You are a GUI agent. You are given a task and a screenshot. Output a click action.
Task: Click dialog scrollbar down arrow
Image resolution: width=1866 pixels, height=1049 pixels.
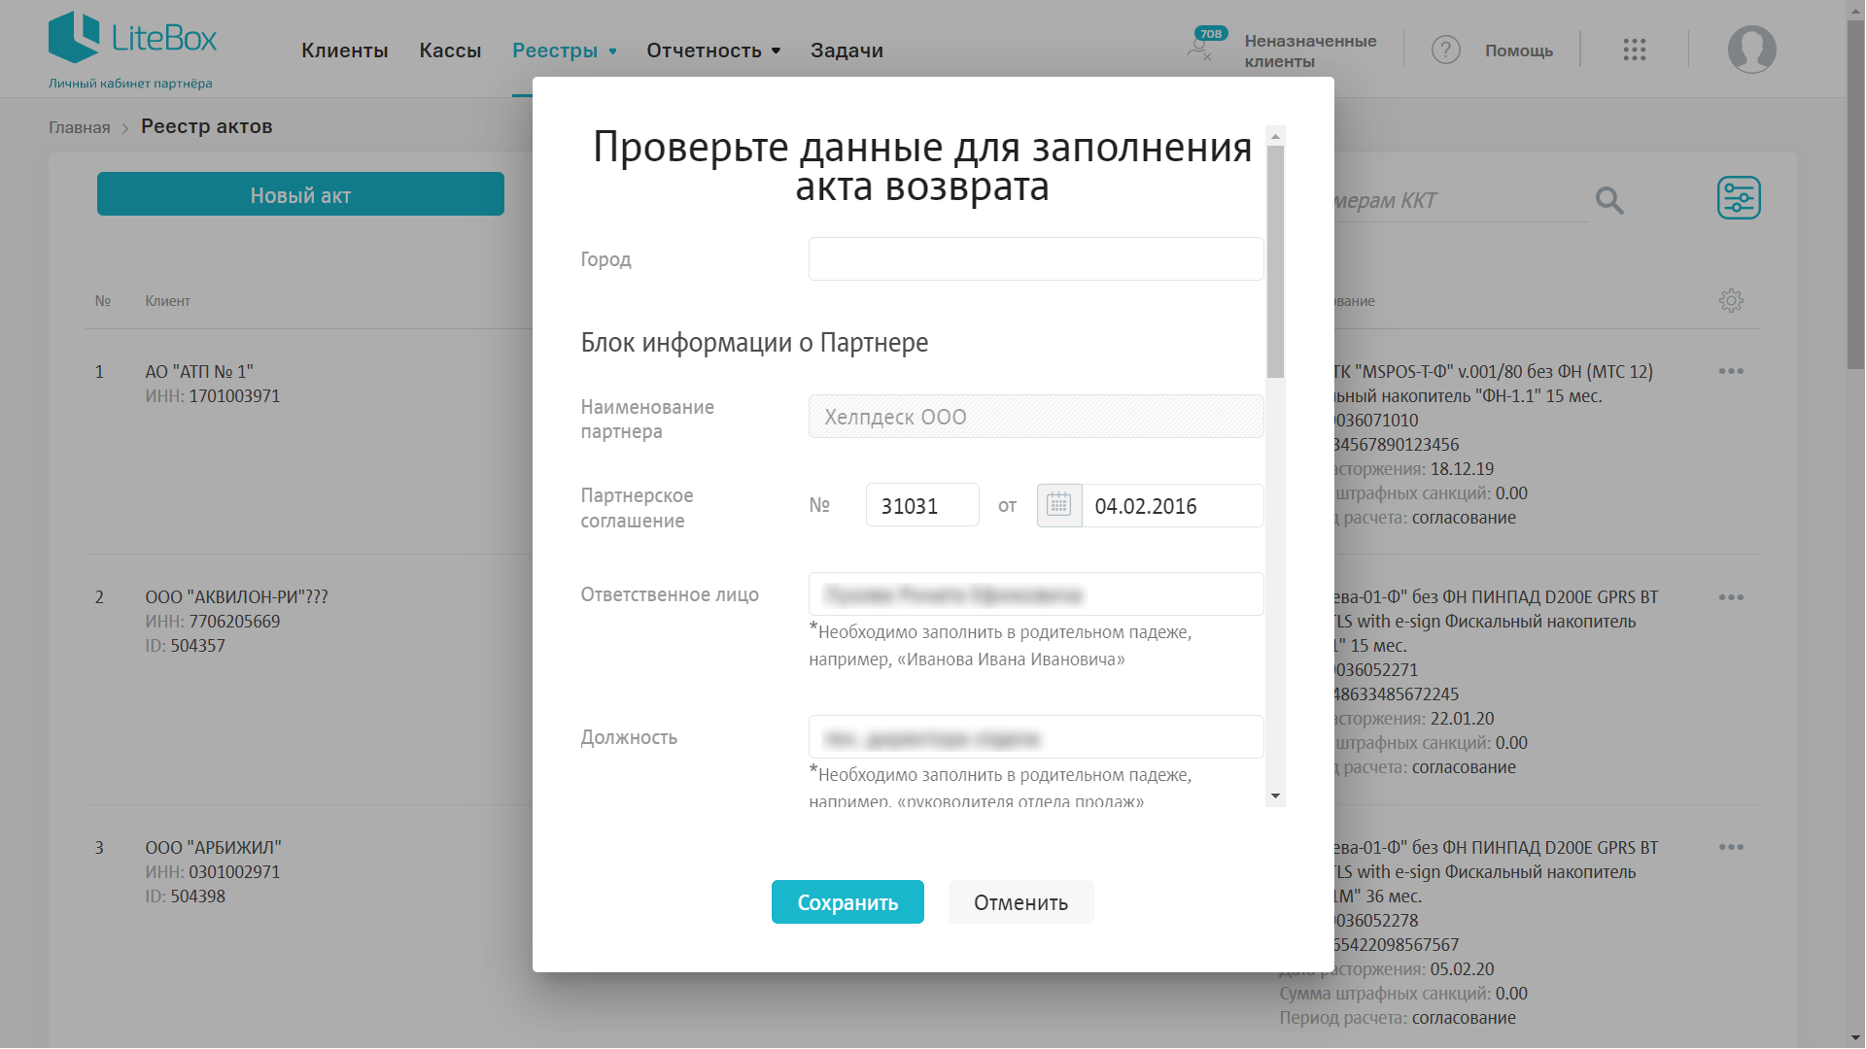[1276, 796]
